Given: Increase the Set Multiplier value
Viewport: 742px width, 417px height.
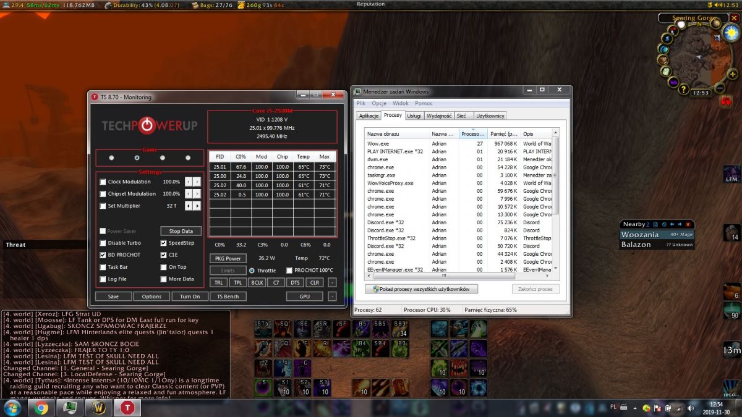Looking at the screenshot, I should tap(197, 206).
